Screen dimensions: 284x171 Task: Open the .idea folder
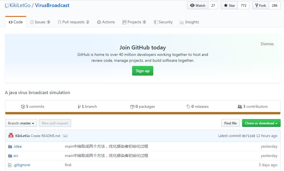tap(17, 146)
